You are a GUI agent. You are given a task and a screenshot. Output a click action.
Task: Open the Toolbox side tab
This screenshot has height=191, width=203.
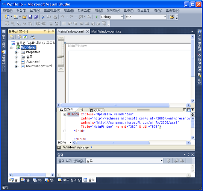tap(199, 62)
